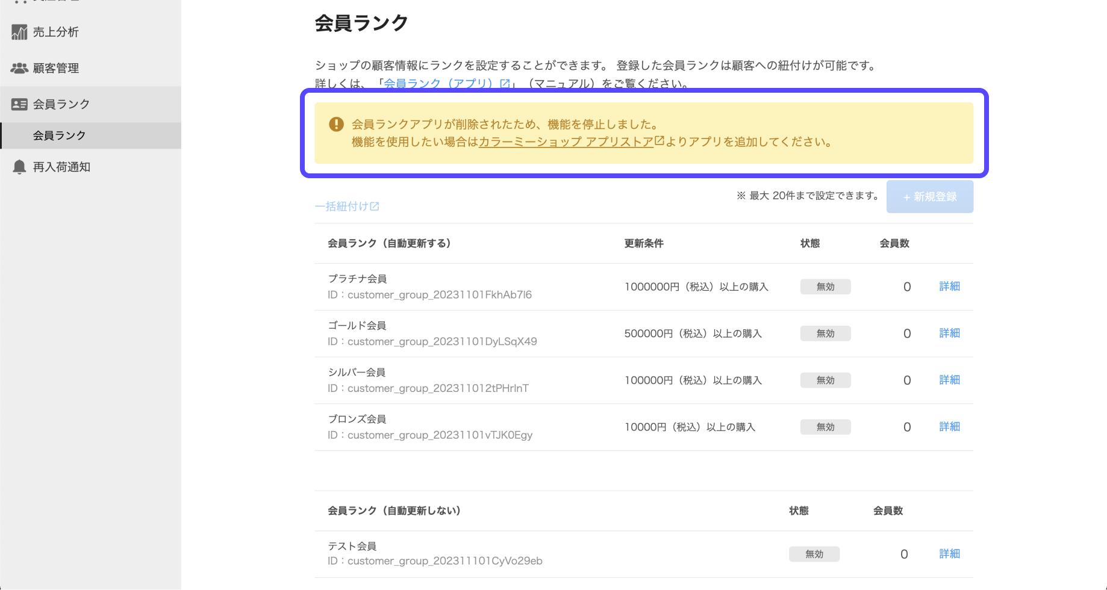The width and height of the screenshot is (1107, 590).
Task: View 詳細 of ブロンズ会員 rank
Action: 949,427
